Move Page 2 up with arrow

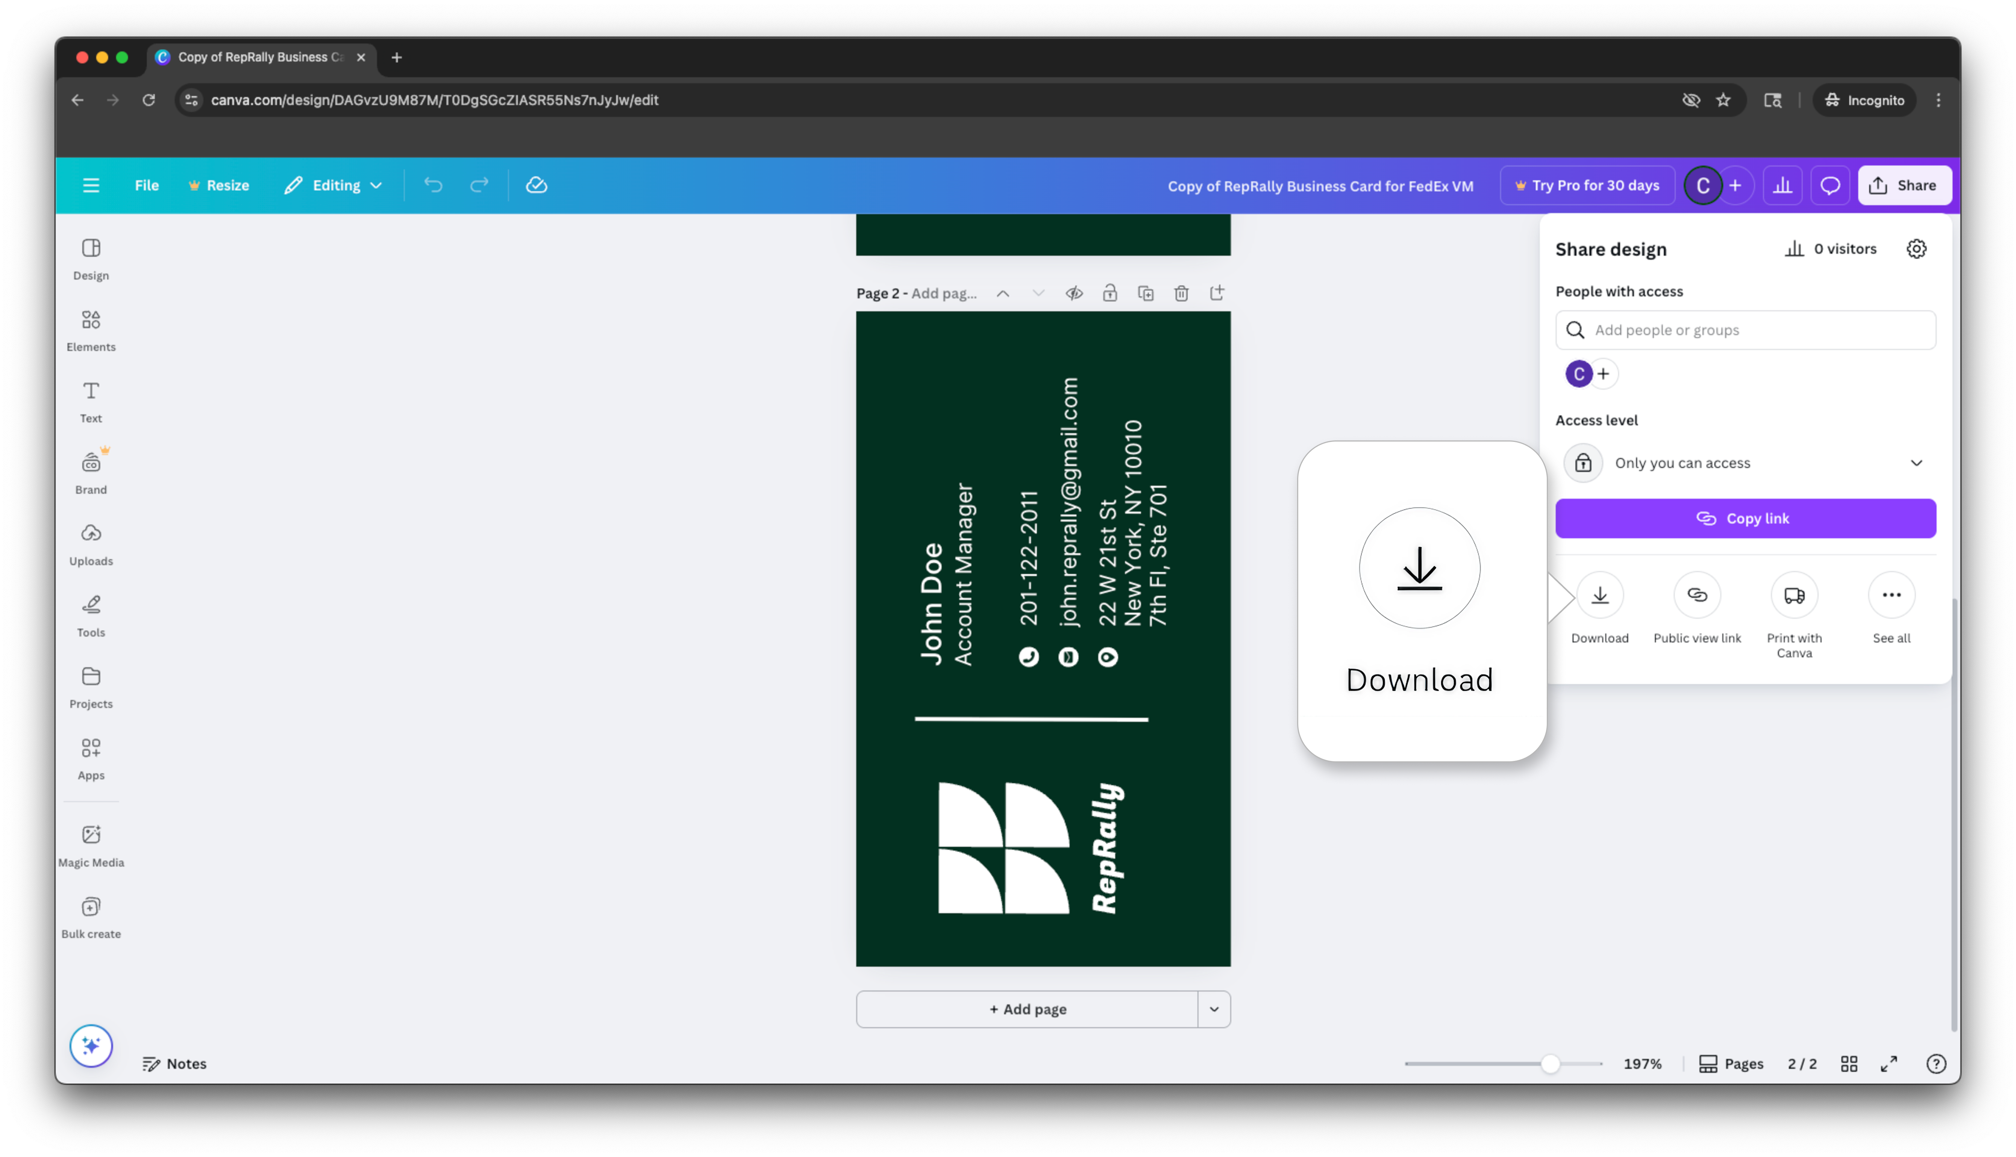click(x=1003, y=293)
